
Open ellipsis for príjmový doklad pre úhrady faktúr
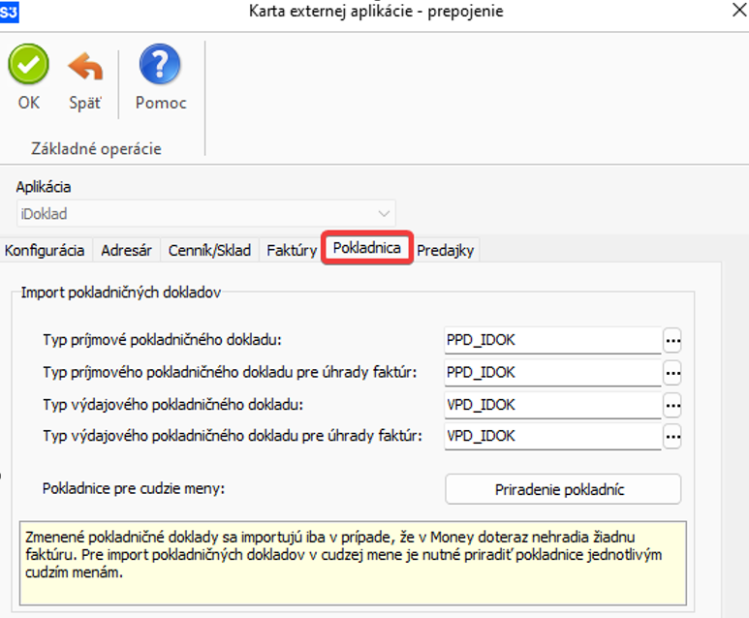672,372
